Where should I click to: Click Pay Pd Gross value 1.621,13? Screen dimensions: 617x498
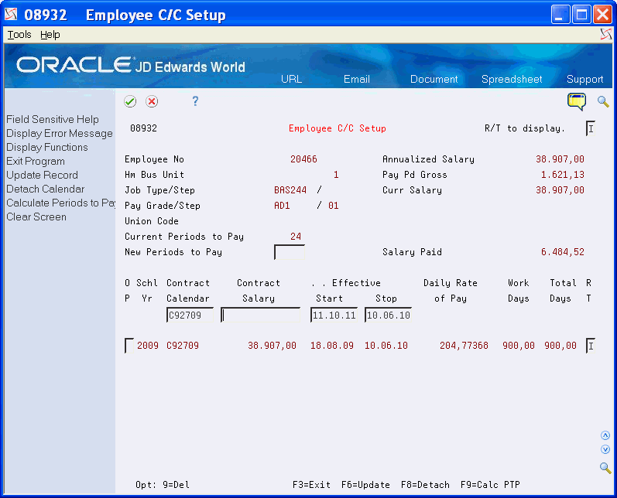coord(562,175)
